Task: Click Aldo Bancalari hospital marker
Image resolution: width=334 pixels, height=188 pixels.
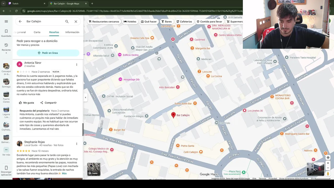Action: tap(178, 87)
